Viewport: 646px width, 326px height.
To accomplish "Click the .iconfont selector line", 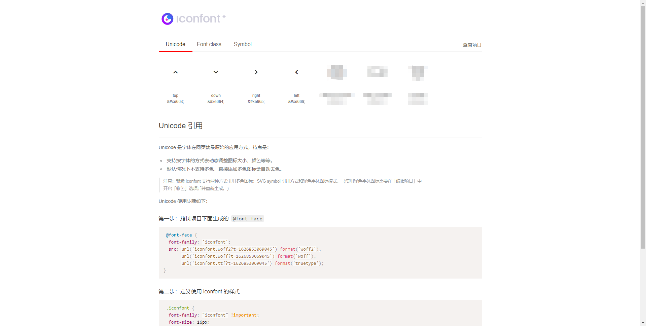I will [180, 308].
